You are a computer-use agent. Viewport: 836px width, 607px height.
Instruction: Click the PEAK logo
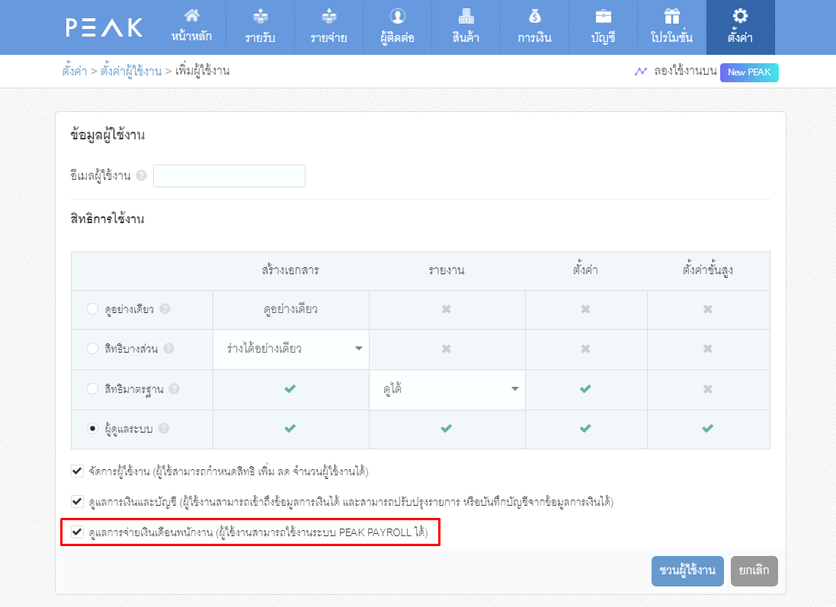coord(104,27)
